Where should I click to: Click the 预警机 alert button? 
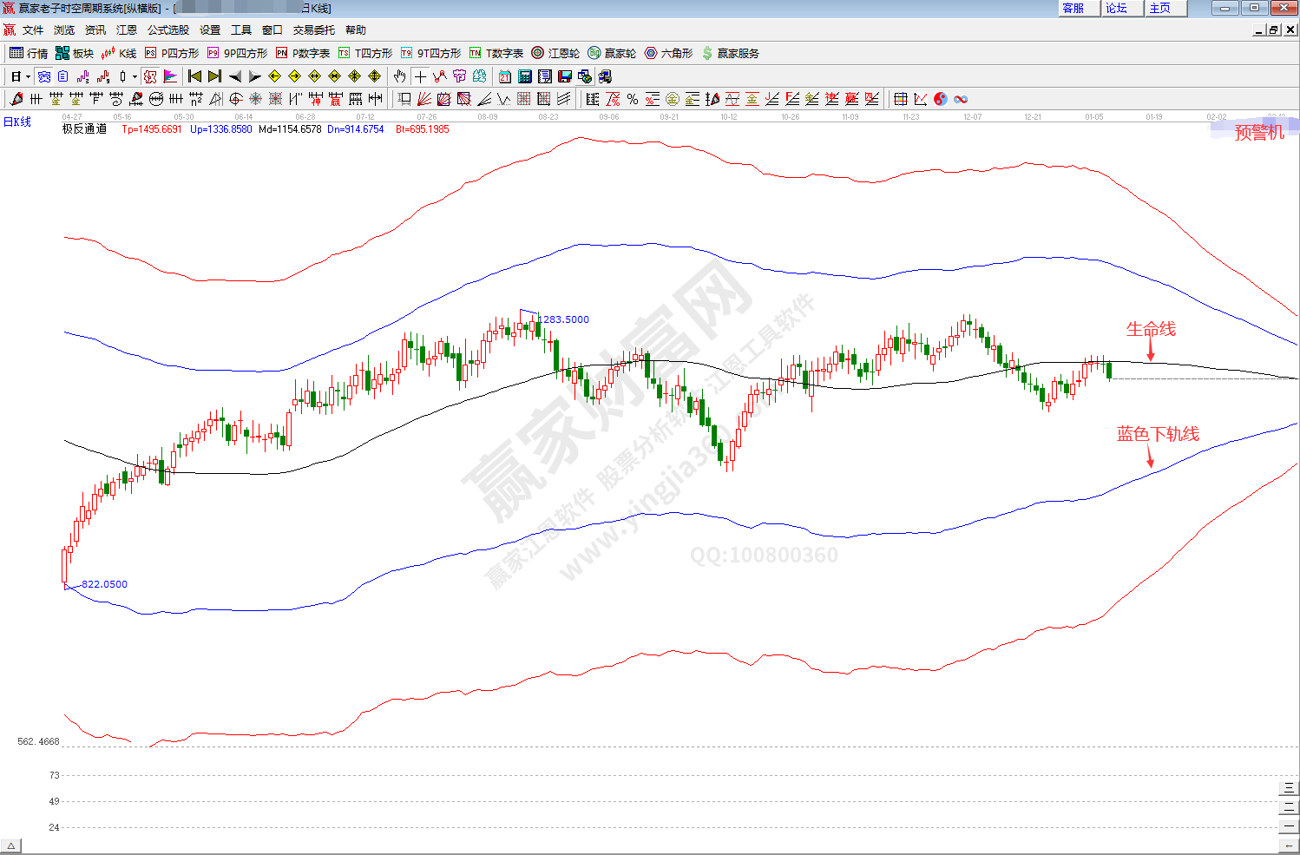coord(1258,132)
